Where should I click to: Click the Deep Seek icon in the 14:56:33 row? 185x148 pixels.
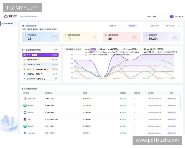25,133
